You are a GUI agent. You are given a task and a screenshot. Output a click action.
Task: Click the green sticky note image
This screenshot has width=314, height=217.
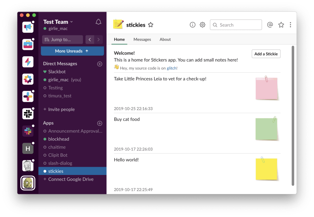click(x=267, y=129)
